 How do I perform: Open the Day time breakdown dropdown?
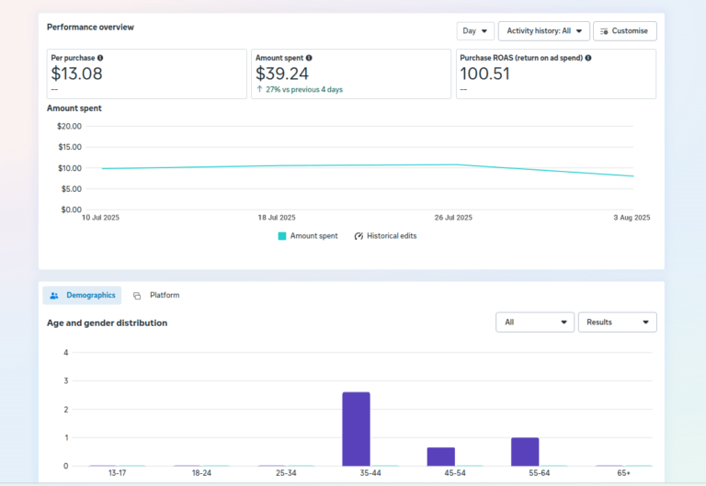coord(475,31)
